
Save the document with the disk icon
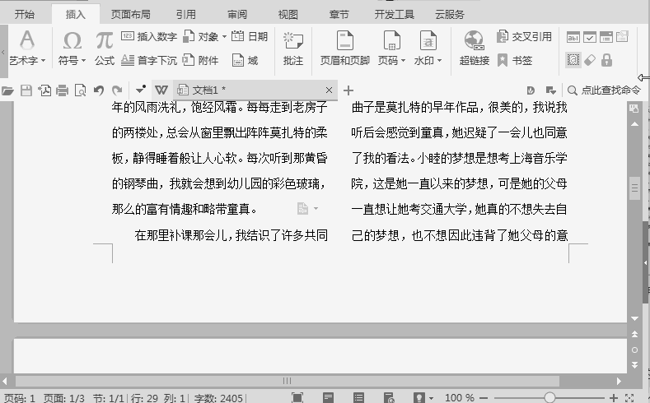pos(26,90)
